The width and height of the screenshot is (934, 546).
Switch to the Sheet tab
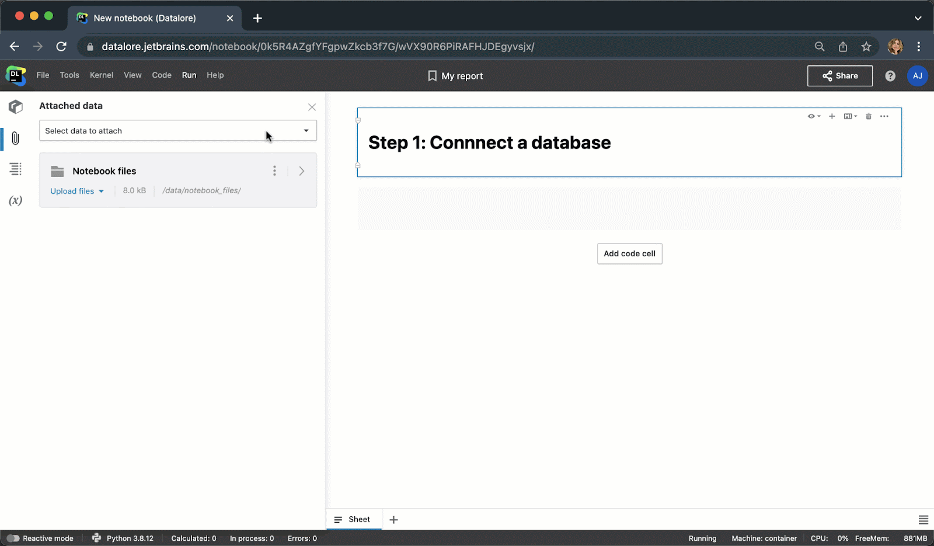click(354, 519)
